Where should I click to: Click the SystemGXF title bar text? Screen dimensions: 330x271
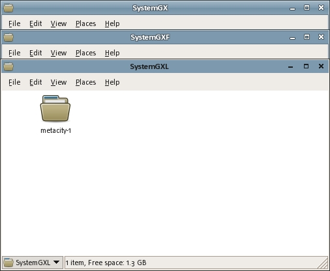click(x=150, y=37)
